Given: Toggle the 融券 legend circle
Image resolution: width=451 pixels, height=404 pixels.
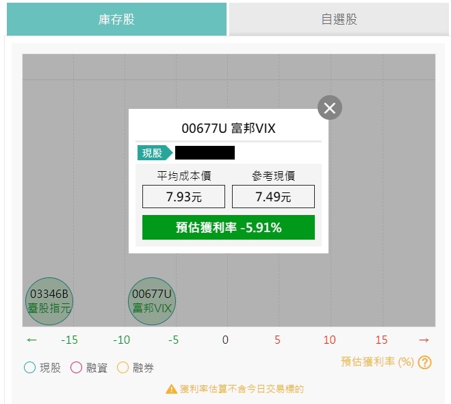Looking at the screenshot, I should [123, 368].
